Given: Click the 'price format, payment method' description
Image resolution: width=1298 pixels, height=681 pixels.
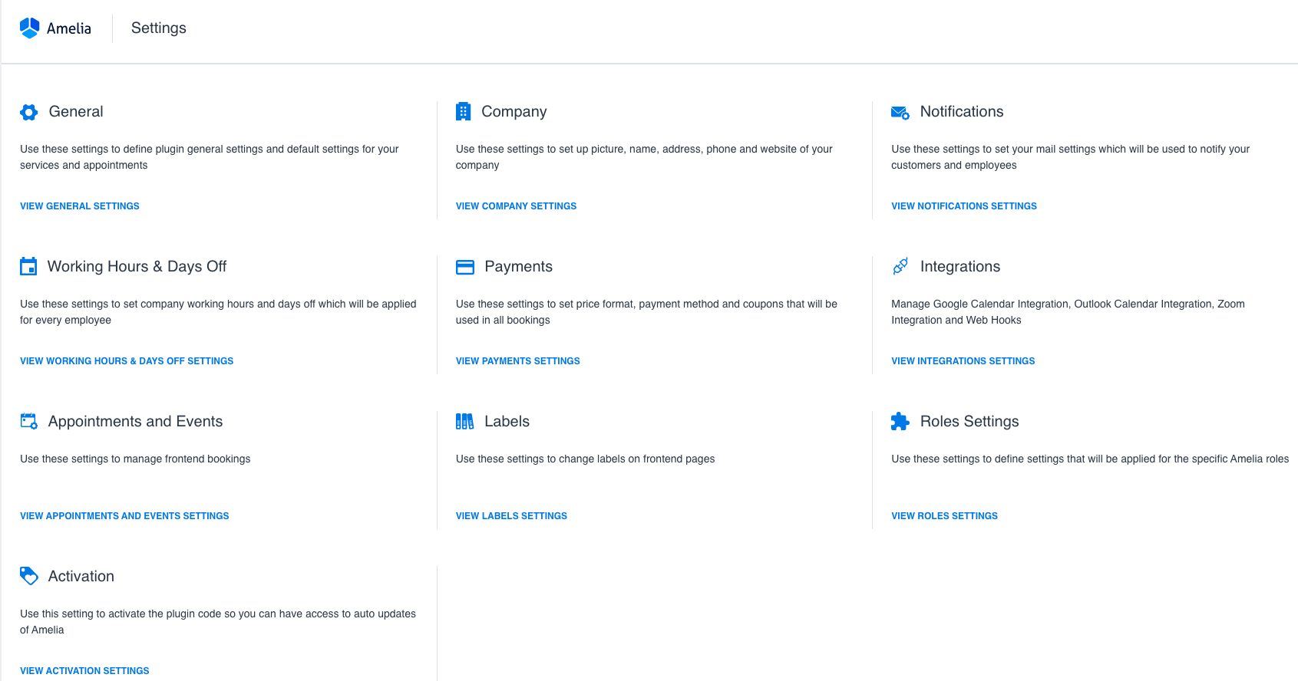Looking at the screenshot, I should [x=646, y=312].
